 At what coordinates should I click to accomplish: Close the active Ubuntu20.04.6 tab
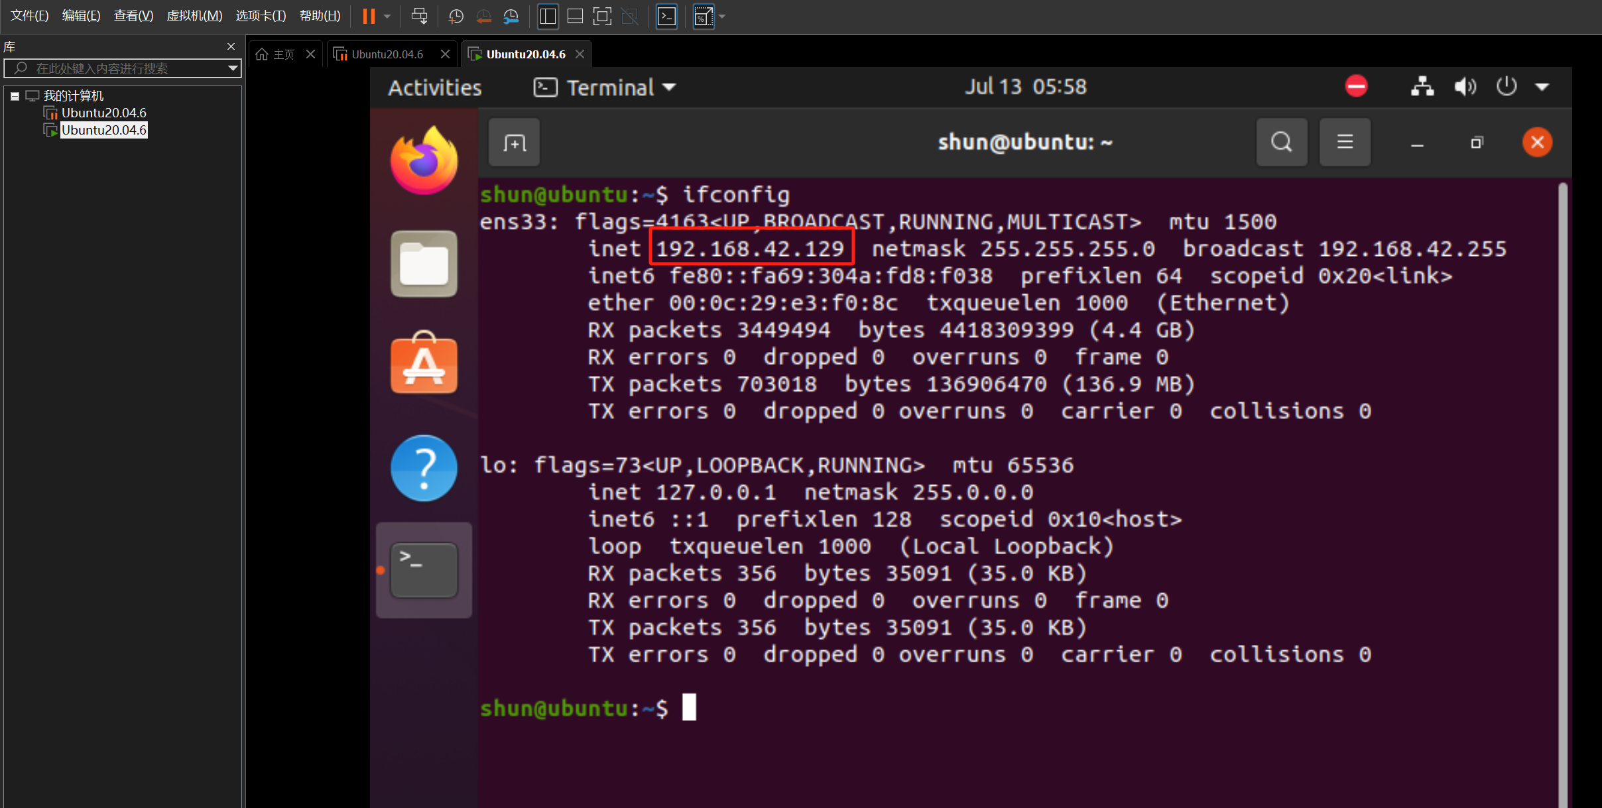point(580,54)
